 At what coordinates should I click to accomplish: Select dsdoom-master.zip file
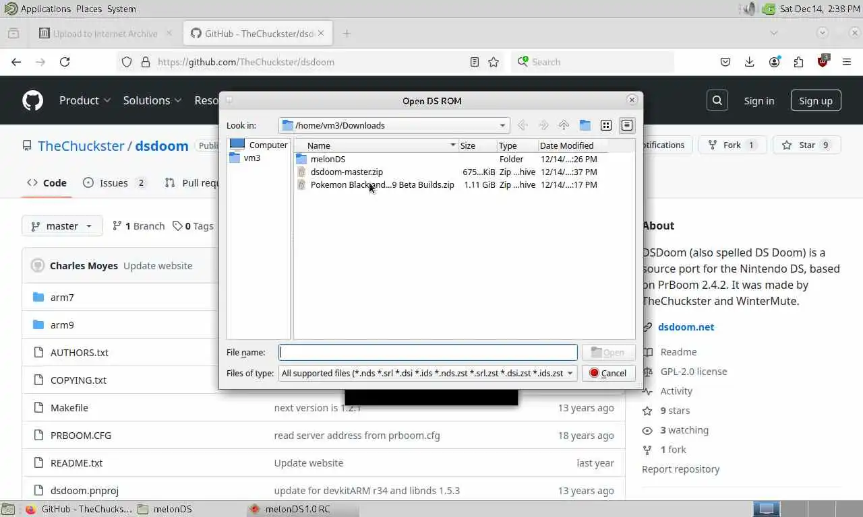347,172
